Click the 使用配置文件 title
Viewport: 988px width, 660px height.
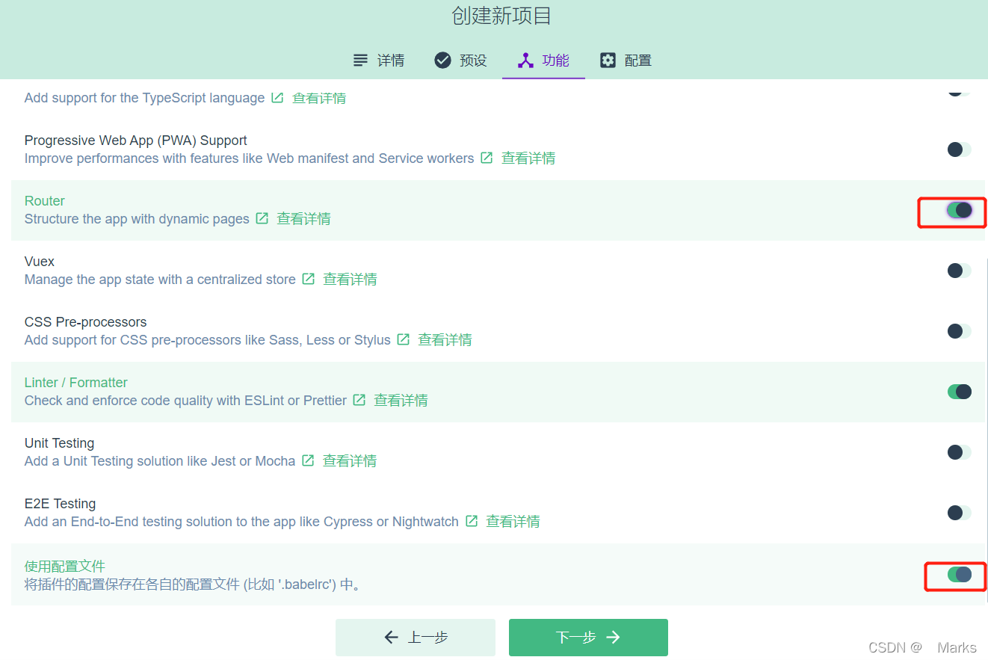coord(65,566)
